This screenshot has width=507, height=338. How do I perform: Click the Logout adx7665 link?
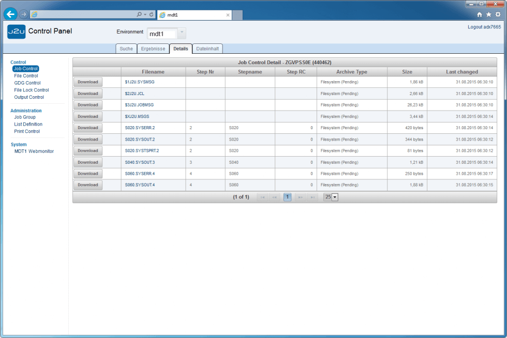(484, 26)
